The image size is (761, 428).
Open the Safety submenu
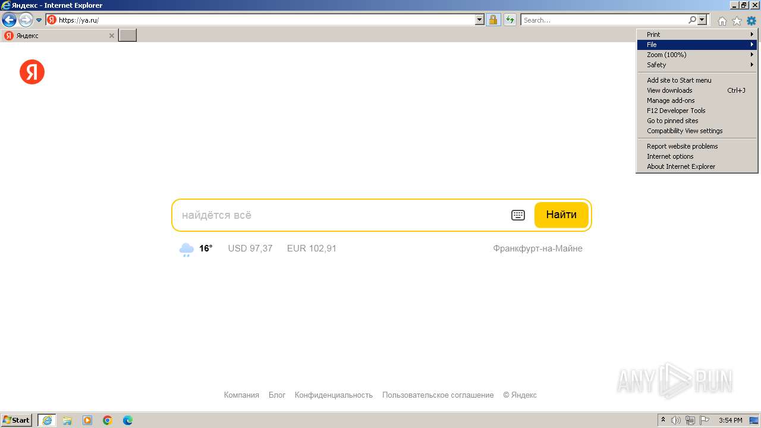(697, 65)
